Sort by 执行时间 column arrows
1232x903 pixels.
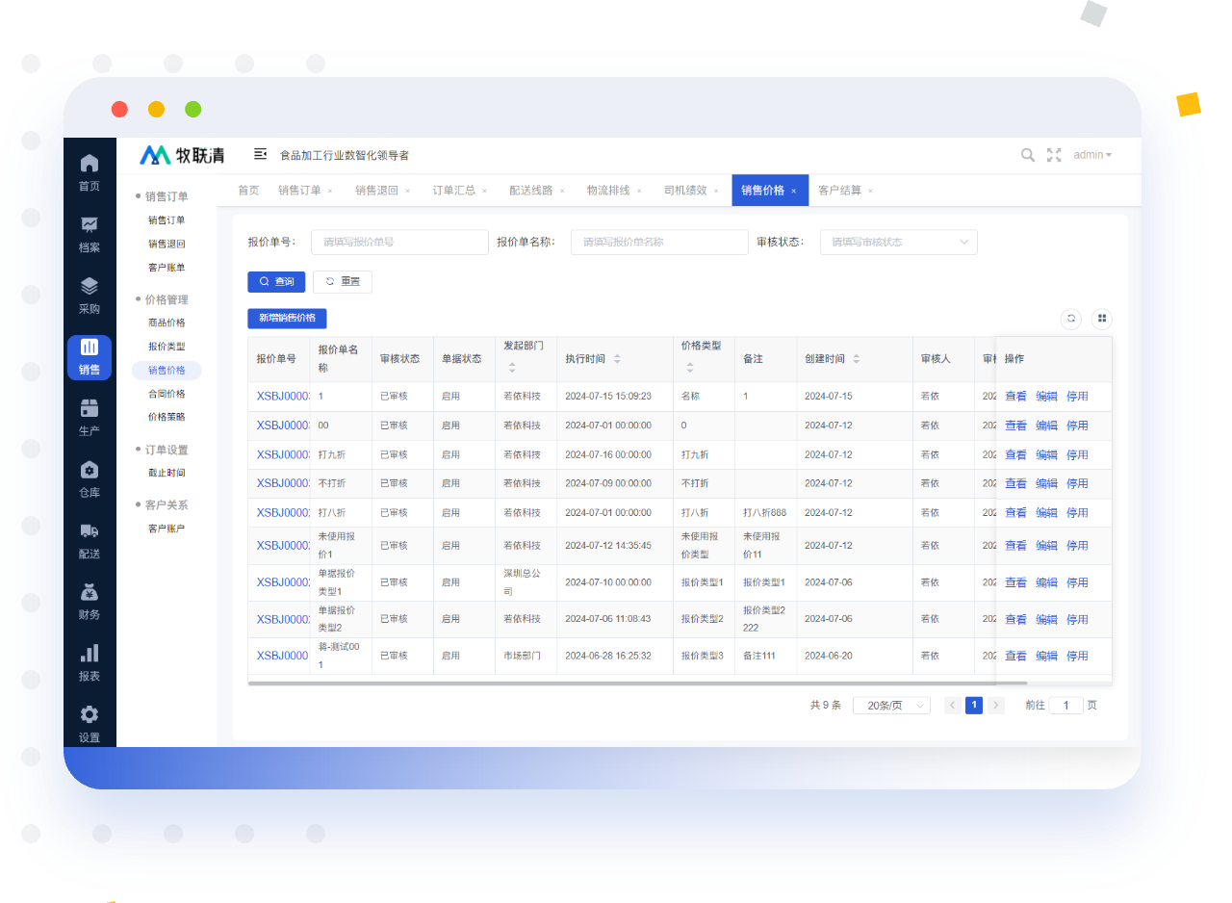[617, 359]
